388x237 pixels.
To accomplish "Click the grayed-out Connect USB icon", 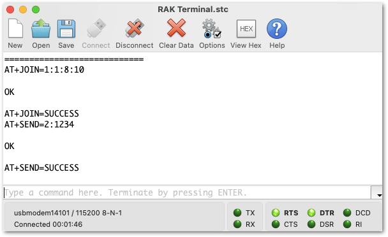I will [96, 29].
